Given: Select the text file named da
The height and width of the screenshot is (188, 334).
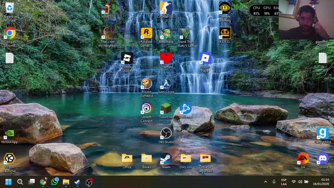Looking at the screenshot, I should pyautogui.click(x=323, y=61).
